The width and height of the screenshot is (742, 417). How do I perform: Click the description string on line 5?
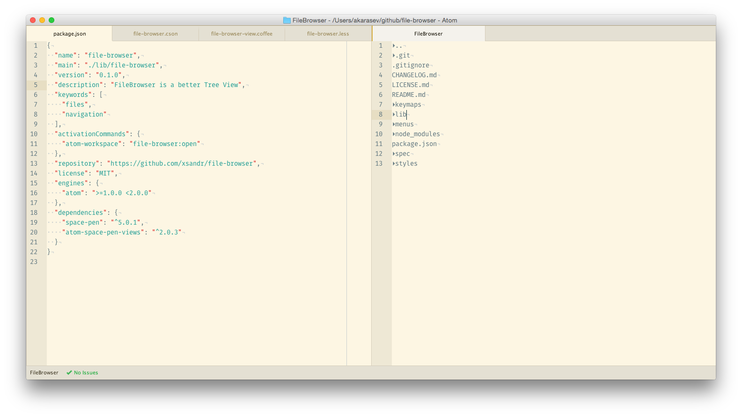pyautogui.click(x=176, y=85)
